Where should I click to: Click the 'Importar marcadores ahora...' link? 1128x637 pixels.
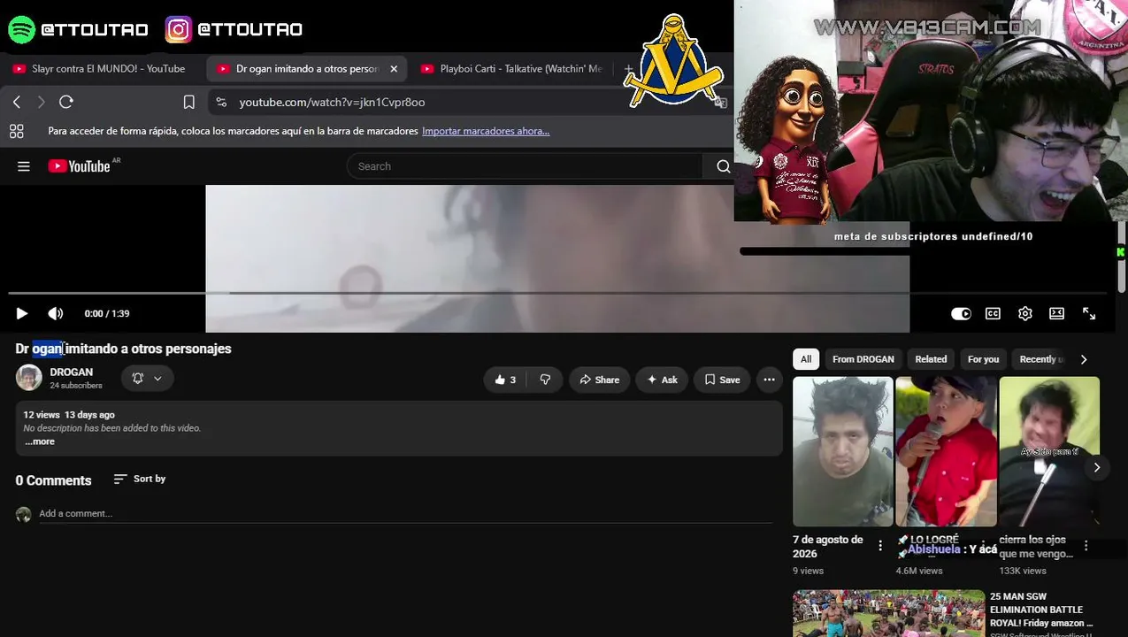pos(486,131)
